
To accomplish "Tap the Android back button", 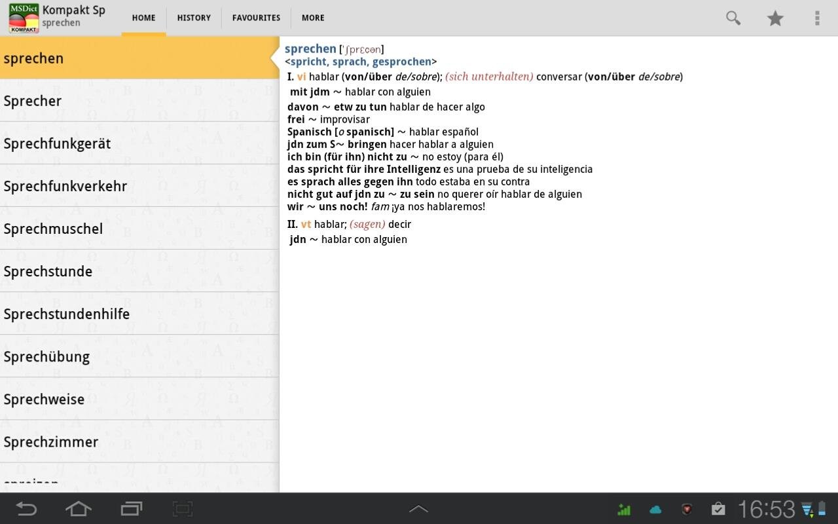I will [x=26, y=509].
